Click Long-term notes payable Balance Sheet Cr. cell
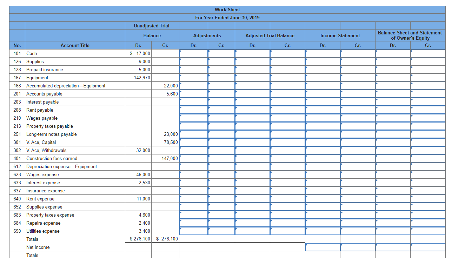Screen dimensions: 465x258 [428, 134]
